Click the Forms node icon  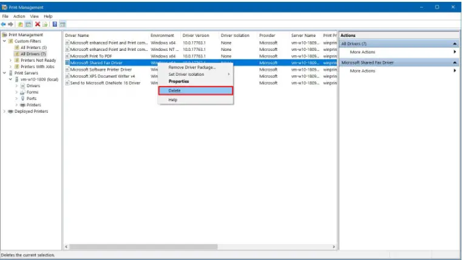[22, 92]
